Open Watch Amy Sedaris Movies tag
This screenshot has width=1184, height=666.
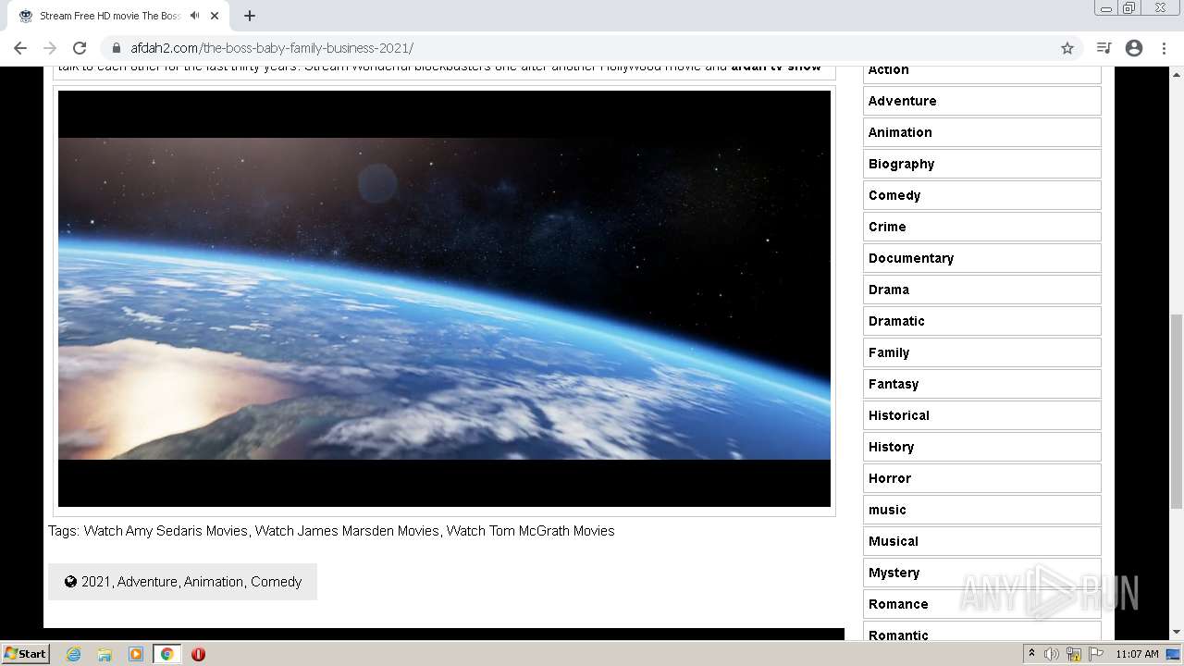tap(166, 531)
